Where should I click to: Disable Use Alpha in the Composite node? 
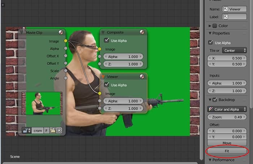pyautogui.click(x=107, y=41)
